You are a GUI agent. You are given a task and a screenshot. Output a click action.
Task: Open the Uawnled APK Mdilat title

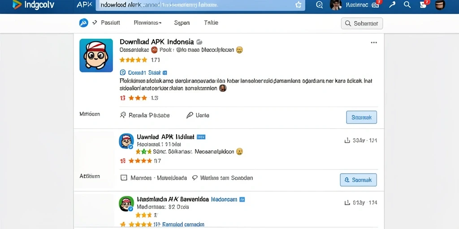pos(166,137)
